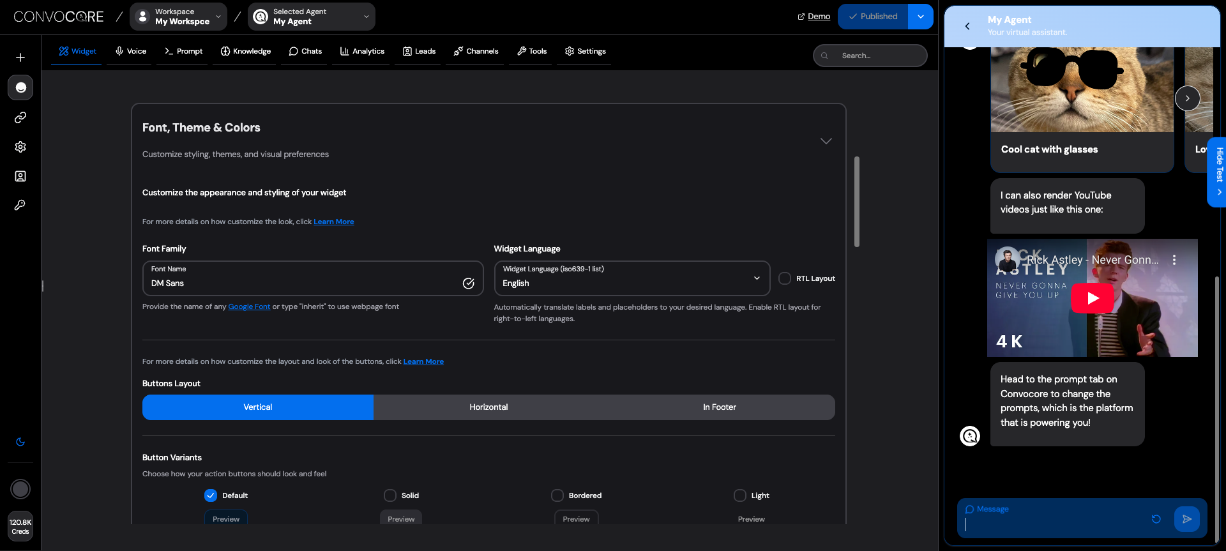Click the carousel next arrow button
Image resolution: width=1226 pixels, height=551 pixels.
click(1187, 98)
